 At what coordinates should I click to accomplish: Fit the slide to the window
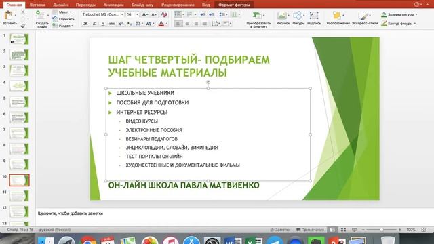tap(423, 230)
